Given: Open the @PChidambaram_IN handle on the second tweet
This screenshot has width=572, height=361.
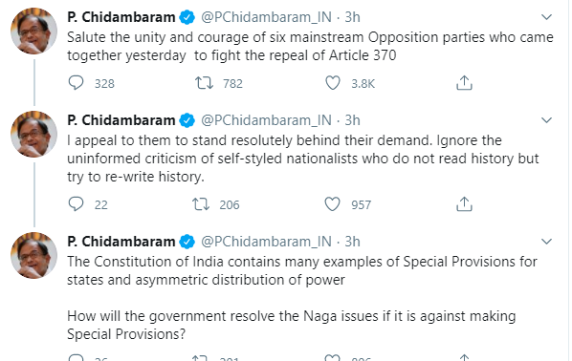Looking at the screenshot, I should [266, 120].
